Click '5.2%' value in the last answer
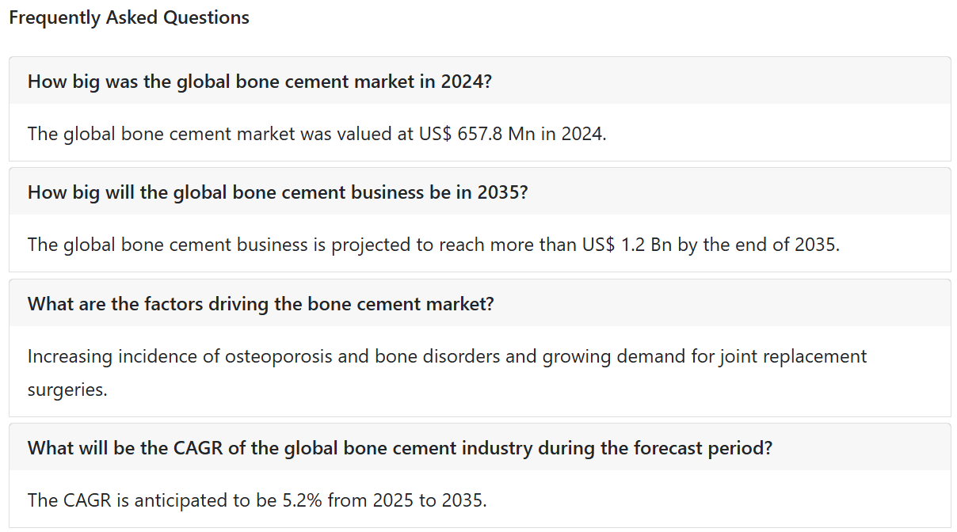The image size is (957, 532). coord(303,500)
